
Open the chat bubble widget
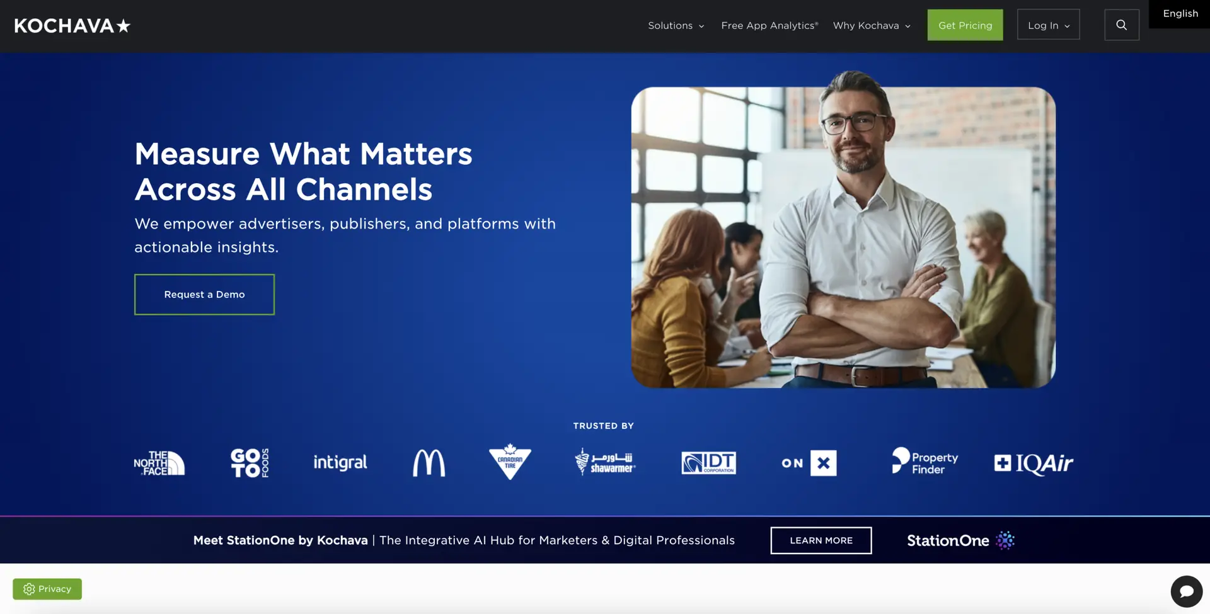(1186, 591)
